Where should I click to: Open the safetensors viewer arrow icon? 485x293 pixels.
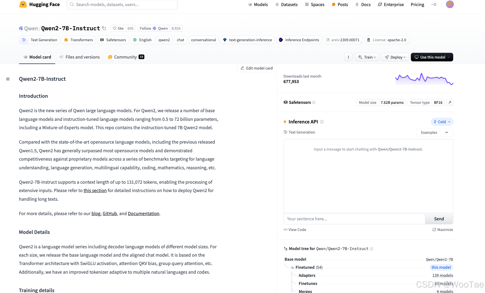coord(450,102)
